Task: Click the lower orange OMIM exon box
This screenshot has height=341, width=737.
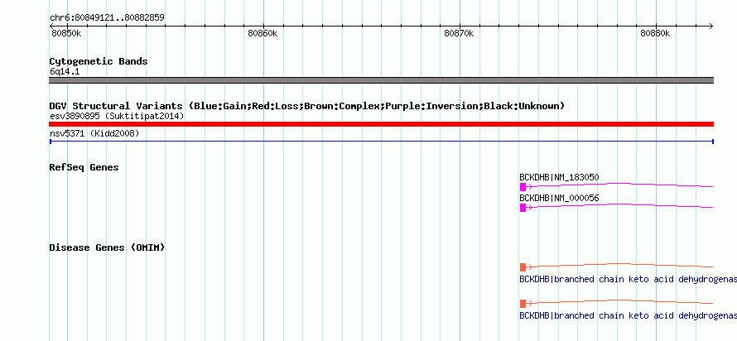Action: 523,304
